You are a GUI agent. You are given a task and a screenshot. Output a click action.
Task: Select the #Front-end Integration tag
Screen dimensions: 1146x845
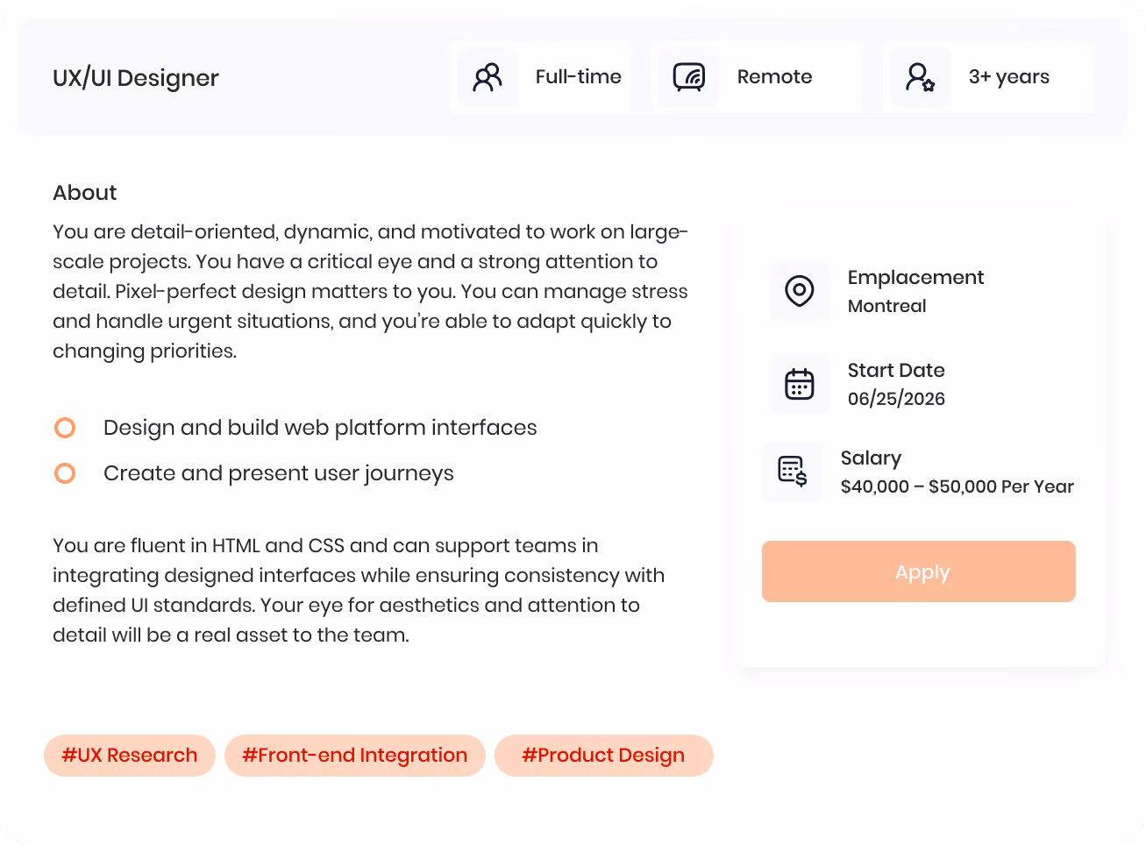coord(355,756)
